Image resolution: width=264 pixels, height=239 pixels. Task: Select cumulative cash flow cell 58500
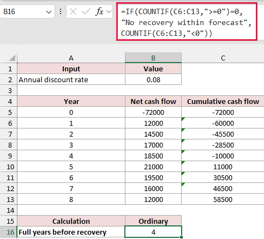click(x=223, y=199)
